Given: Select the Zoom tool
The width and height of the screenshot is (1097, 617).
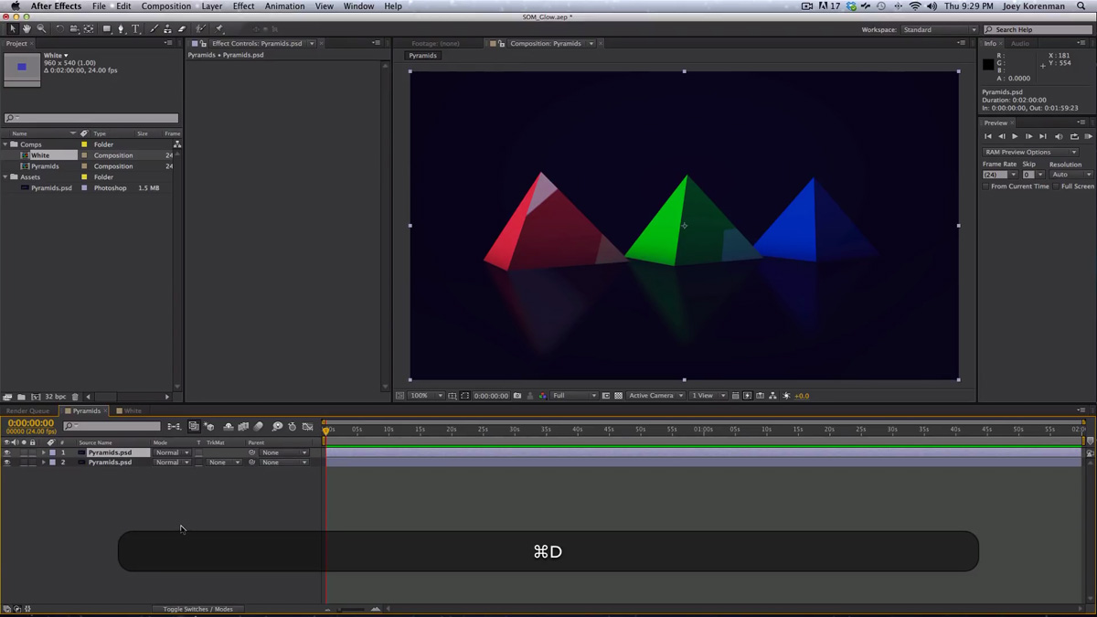Looking at the screenshot, I should [x=41, y=27].
